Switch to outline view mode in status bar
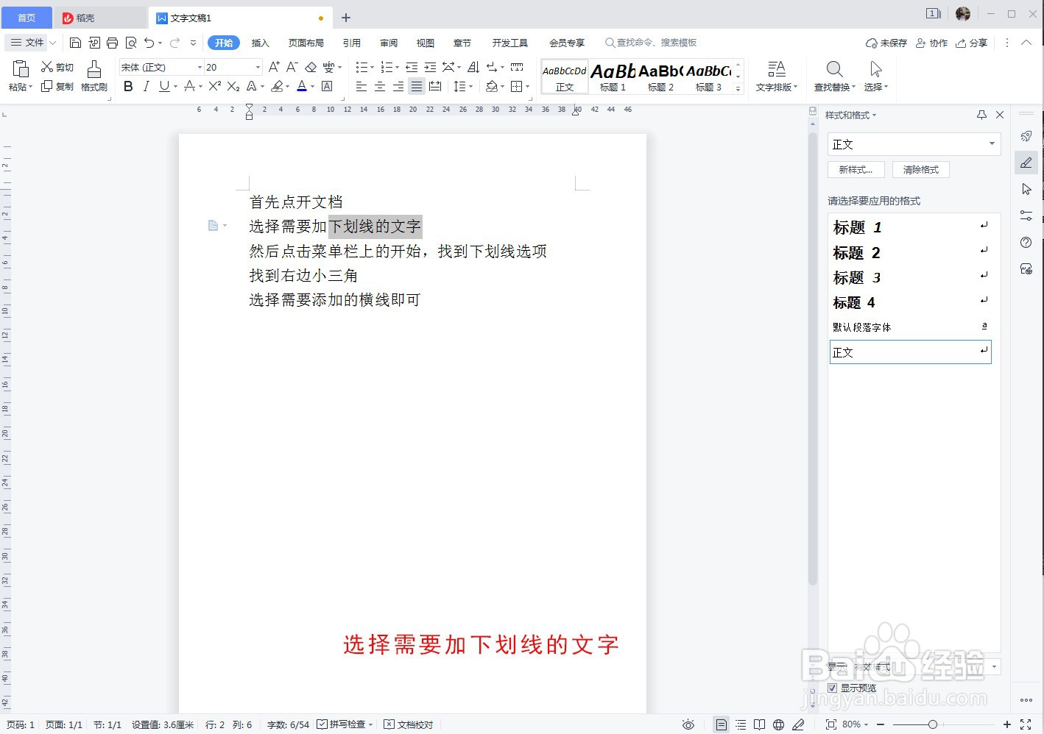 pyautogui.click(x=741, y=724)
